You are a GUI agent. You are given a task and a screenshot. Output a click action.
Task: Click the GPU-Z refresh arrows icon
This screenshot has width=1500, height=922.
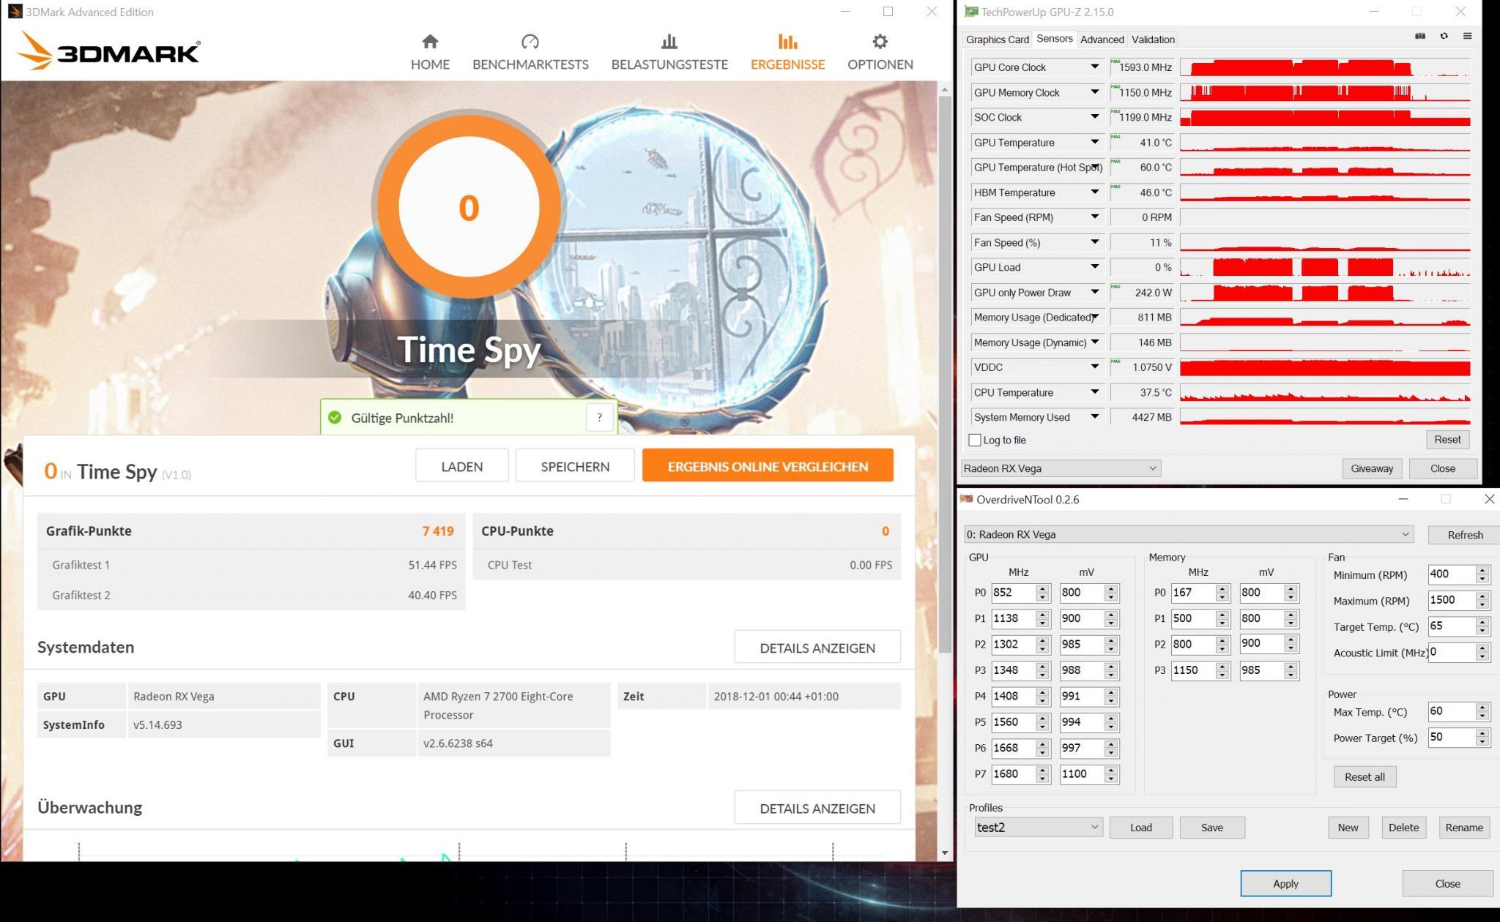coord(1444,36)
